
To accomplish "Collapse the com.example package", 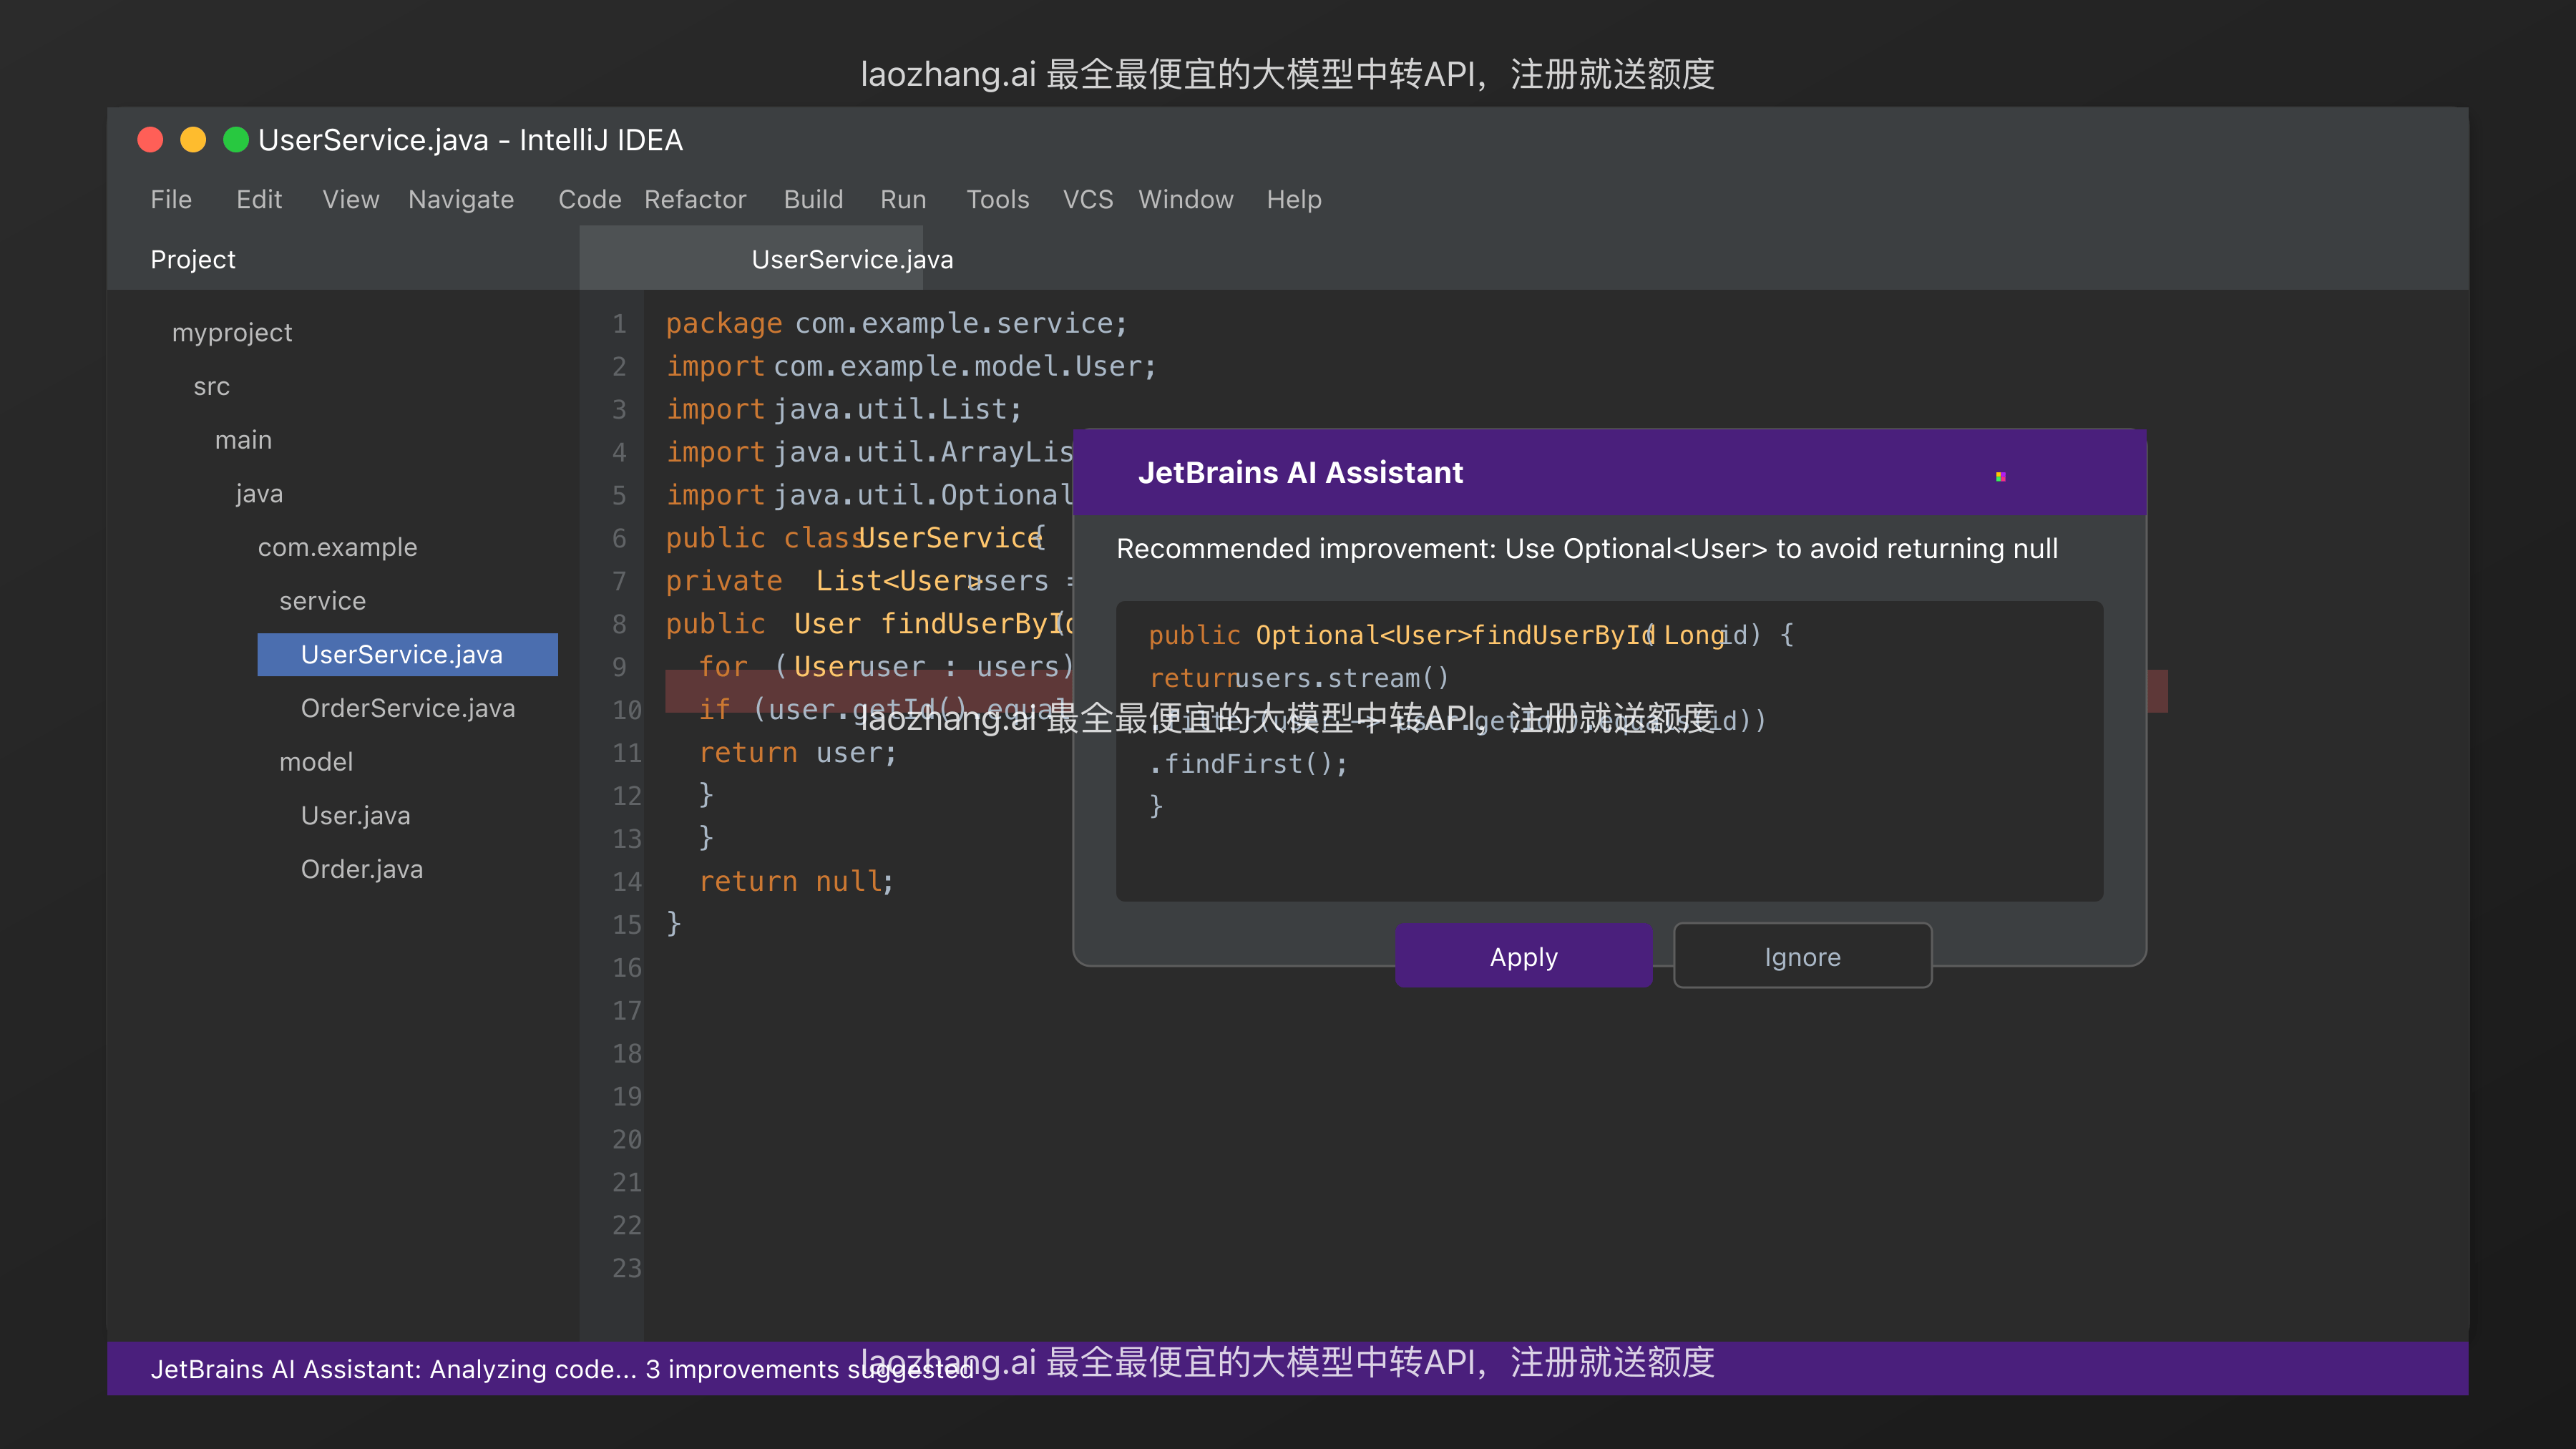I will 337,547.
